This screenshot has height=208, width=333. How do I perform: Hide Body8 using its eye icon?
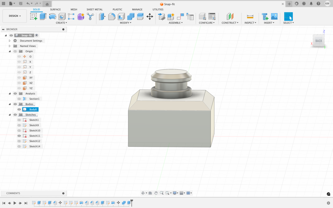(19, 109)
